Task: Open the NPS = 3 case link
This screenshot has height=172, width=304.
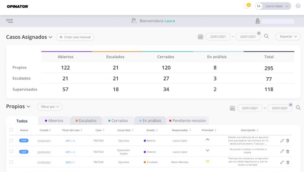Action: tap(70, 152)
